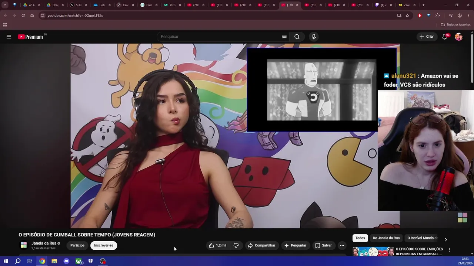Share the video via Compartilhar

[x=261, y=245]
